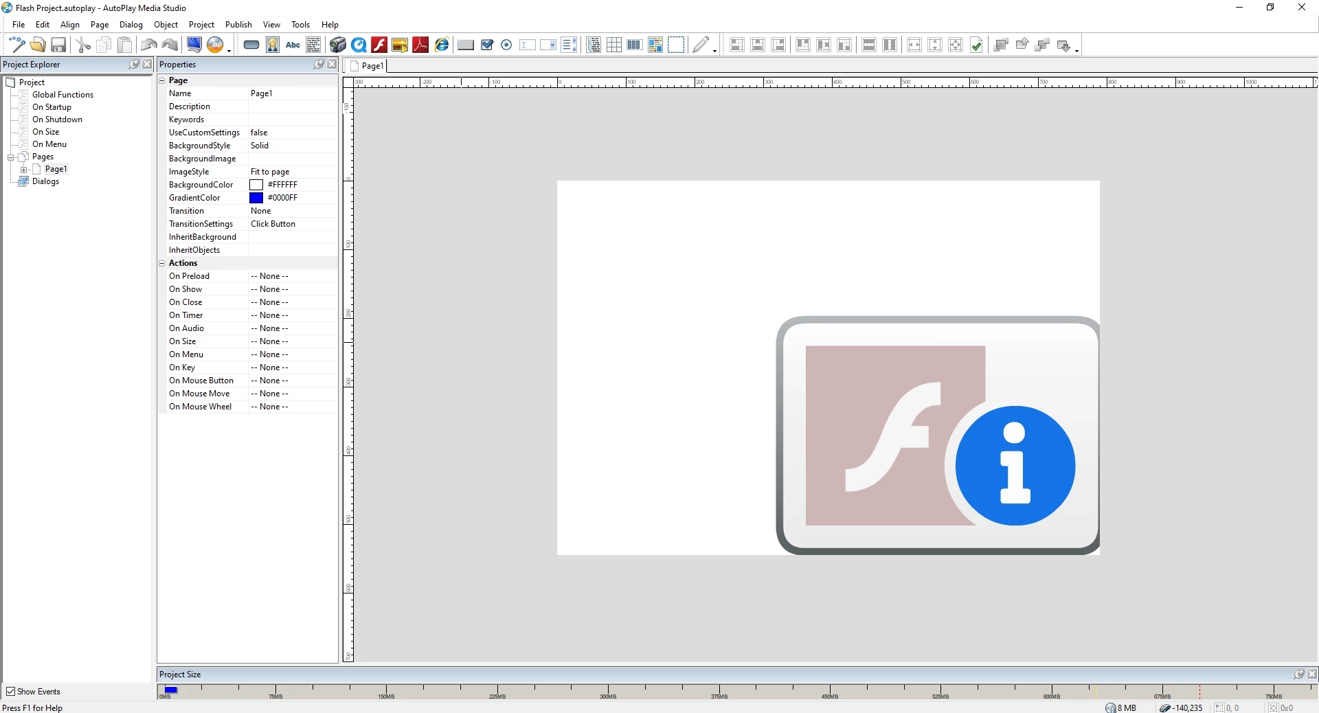Image resolution: width=1319 pixels, height=713 pixels.
Task: Toggle the Show Events checkbox
Action: 10,692
